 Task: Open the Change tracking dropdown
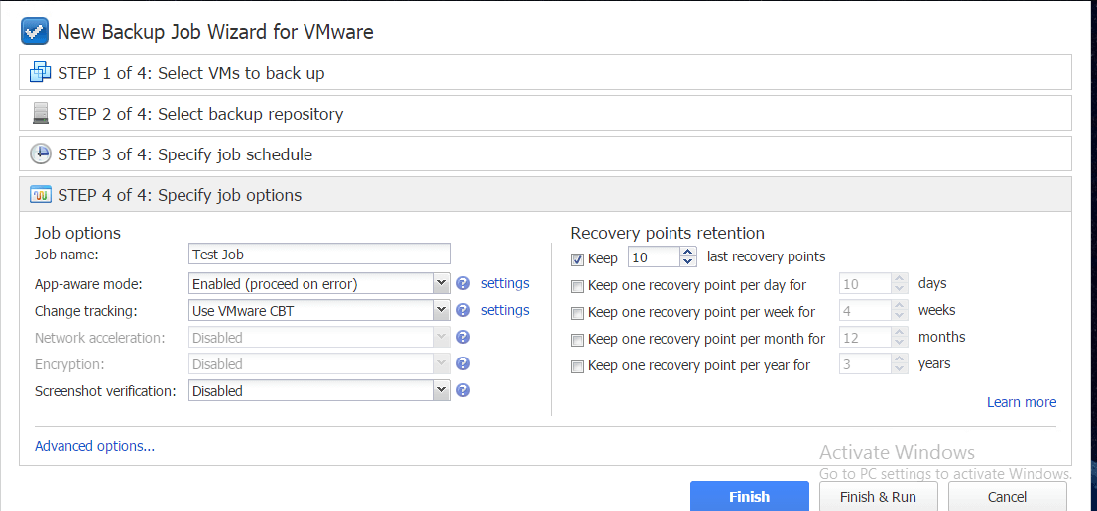[442, 311]
